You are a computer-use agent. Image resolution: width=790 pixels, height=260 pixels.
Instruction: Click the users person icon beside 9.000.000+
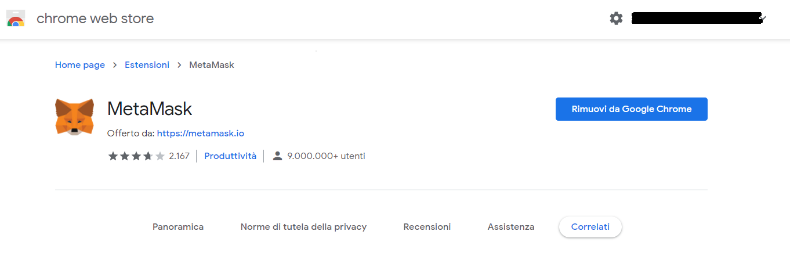[x=277, y=156]
